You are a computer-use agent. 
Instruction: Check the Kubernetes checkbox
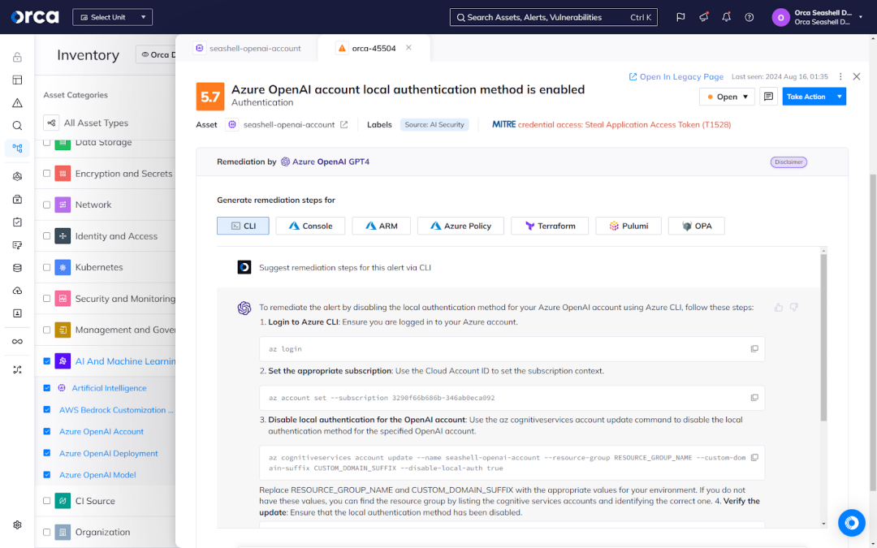[47, 267]
